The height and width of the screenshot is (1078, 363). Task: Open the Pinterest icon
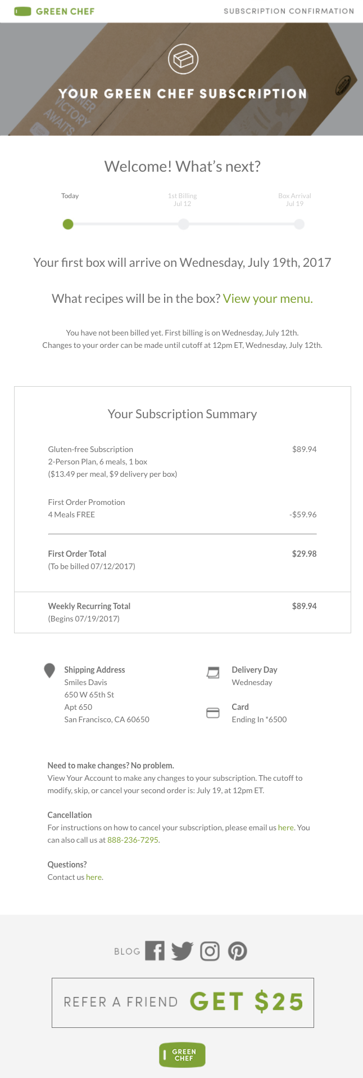pos(238,951)
